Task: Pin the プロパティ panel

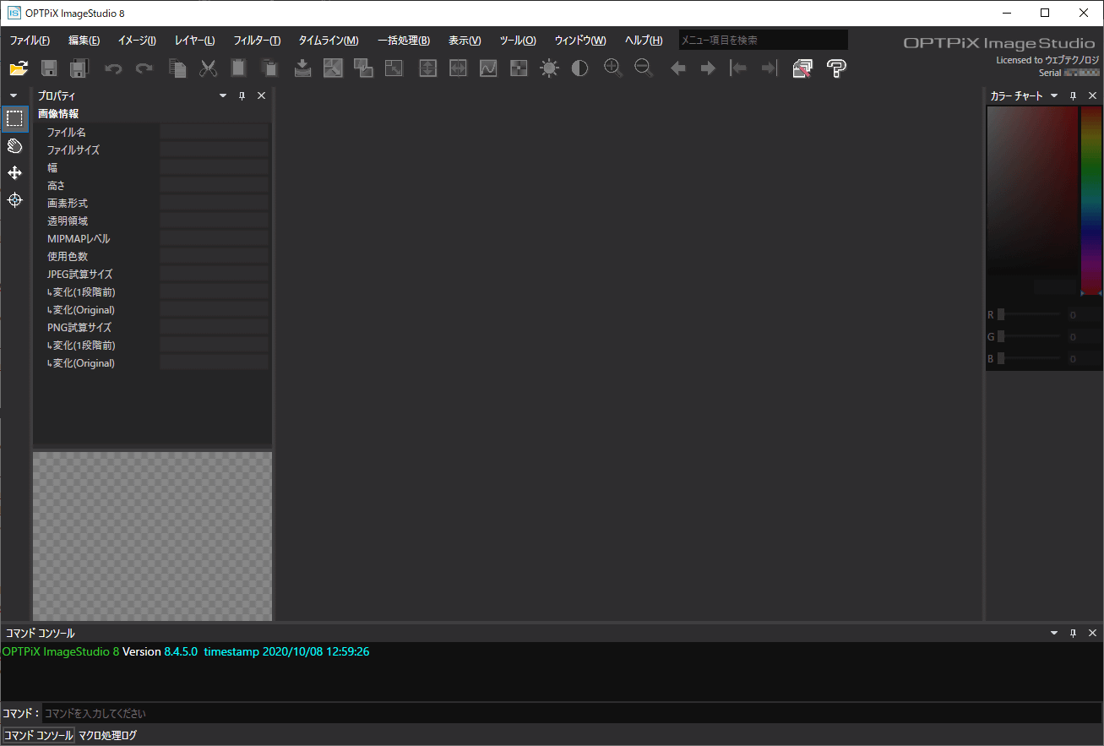Action: (x=242, y=96)
